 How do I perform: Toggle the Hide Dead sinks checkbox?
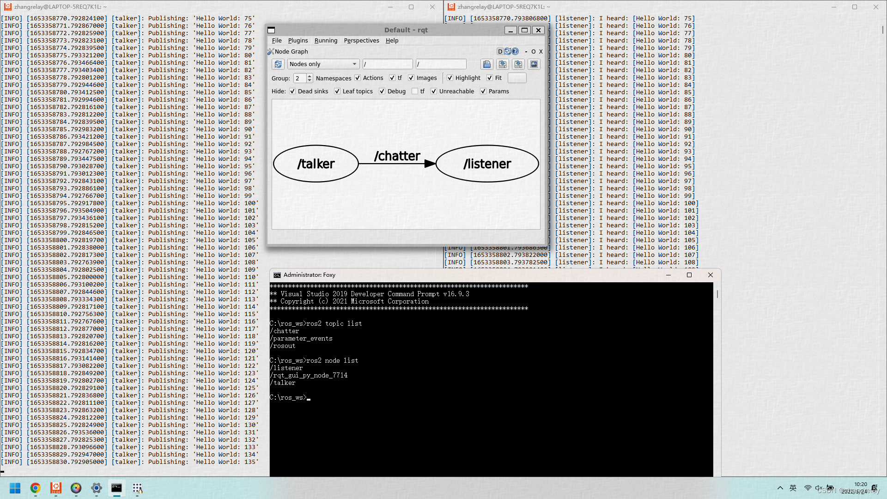pyautogui.click(x=292, y=91)
